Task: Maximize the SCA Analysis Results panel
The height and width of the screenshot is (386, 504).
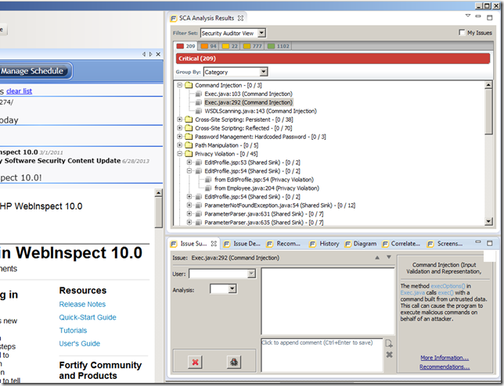Action: 490,18
